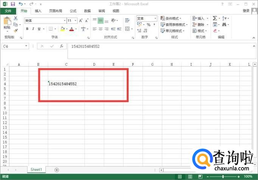Click the Wrap Text icon

(127, 20)
